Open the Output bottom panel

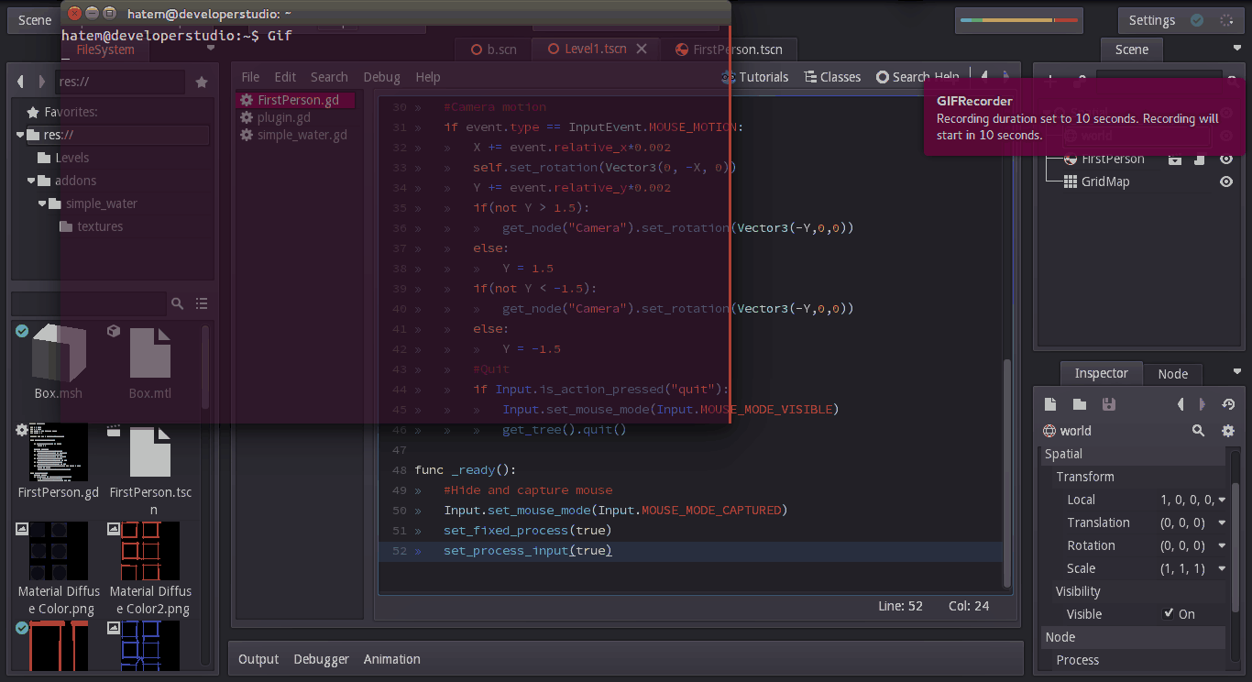(258, 659)
